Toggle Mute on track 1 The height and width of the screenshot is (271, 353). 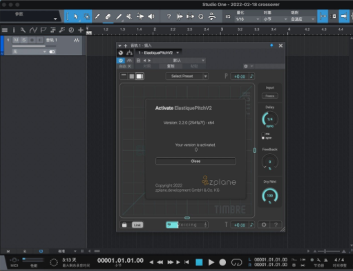tap(16, 40)
